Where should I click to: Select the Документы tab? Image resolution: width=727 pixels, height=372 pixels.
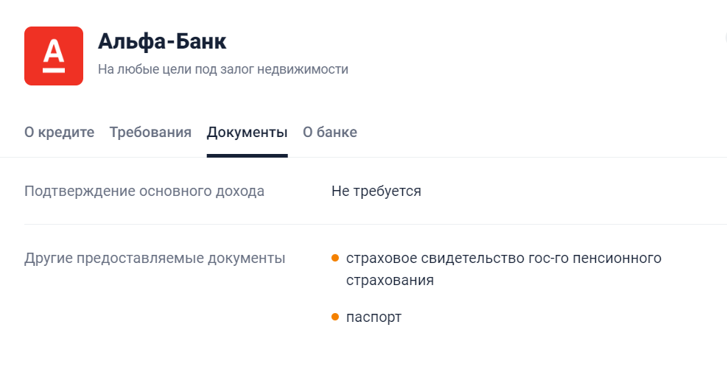point(247,133)
